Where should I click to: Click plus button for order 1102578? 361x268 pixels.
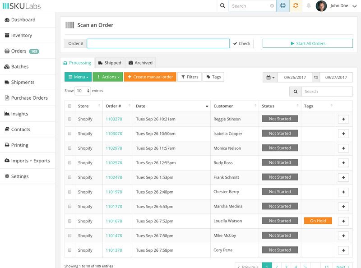pyautogui.click(x=343, y=163)
